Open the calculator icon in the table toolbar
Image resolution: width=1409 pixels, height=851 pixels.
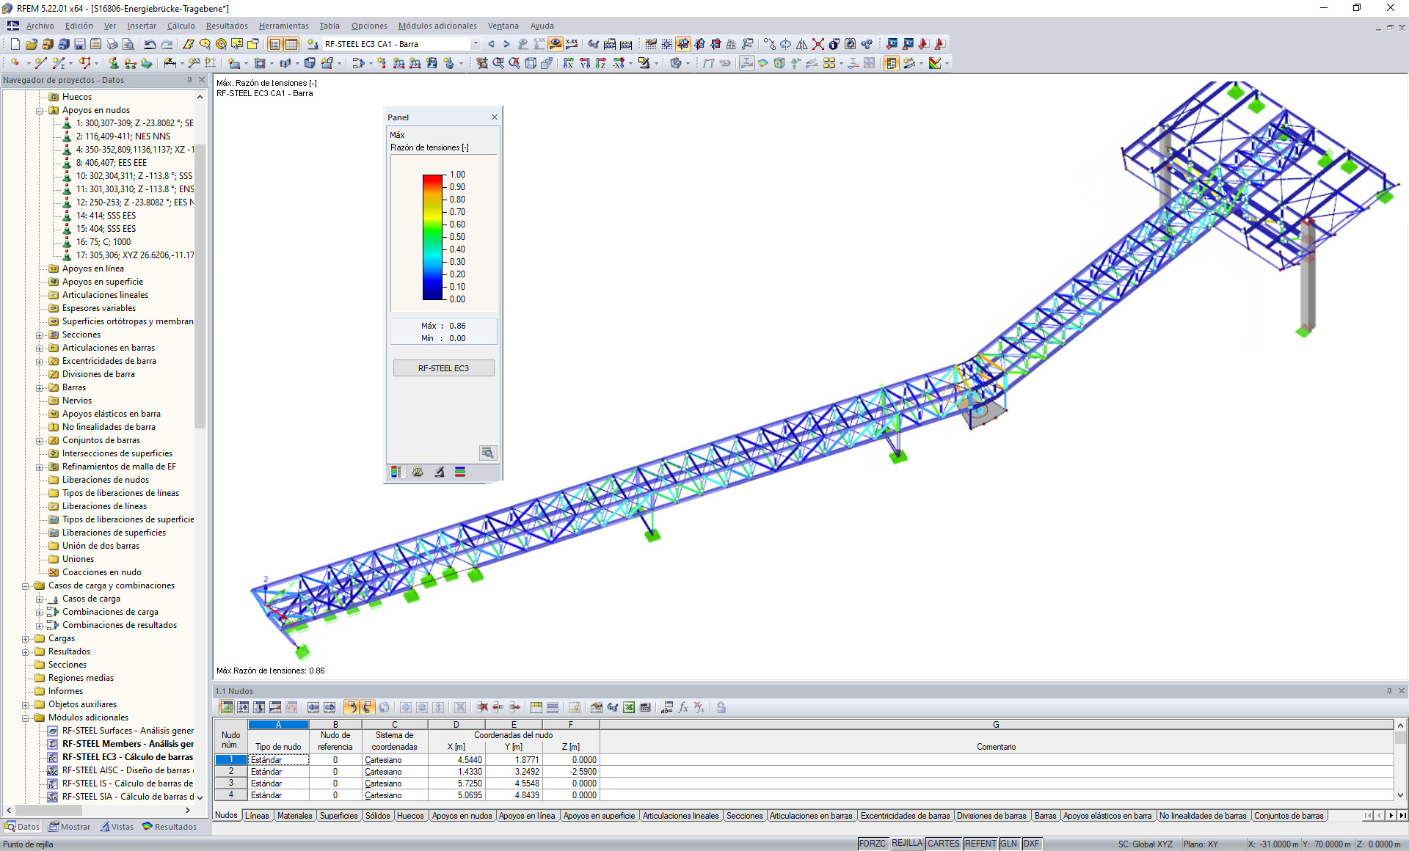[645, 708]
